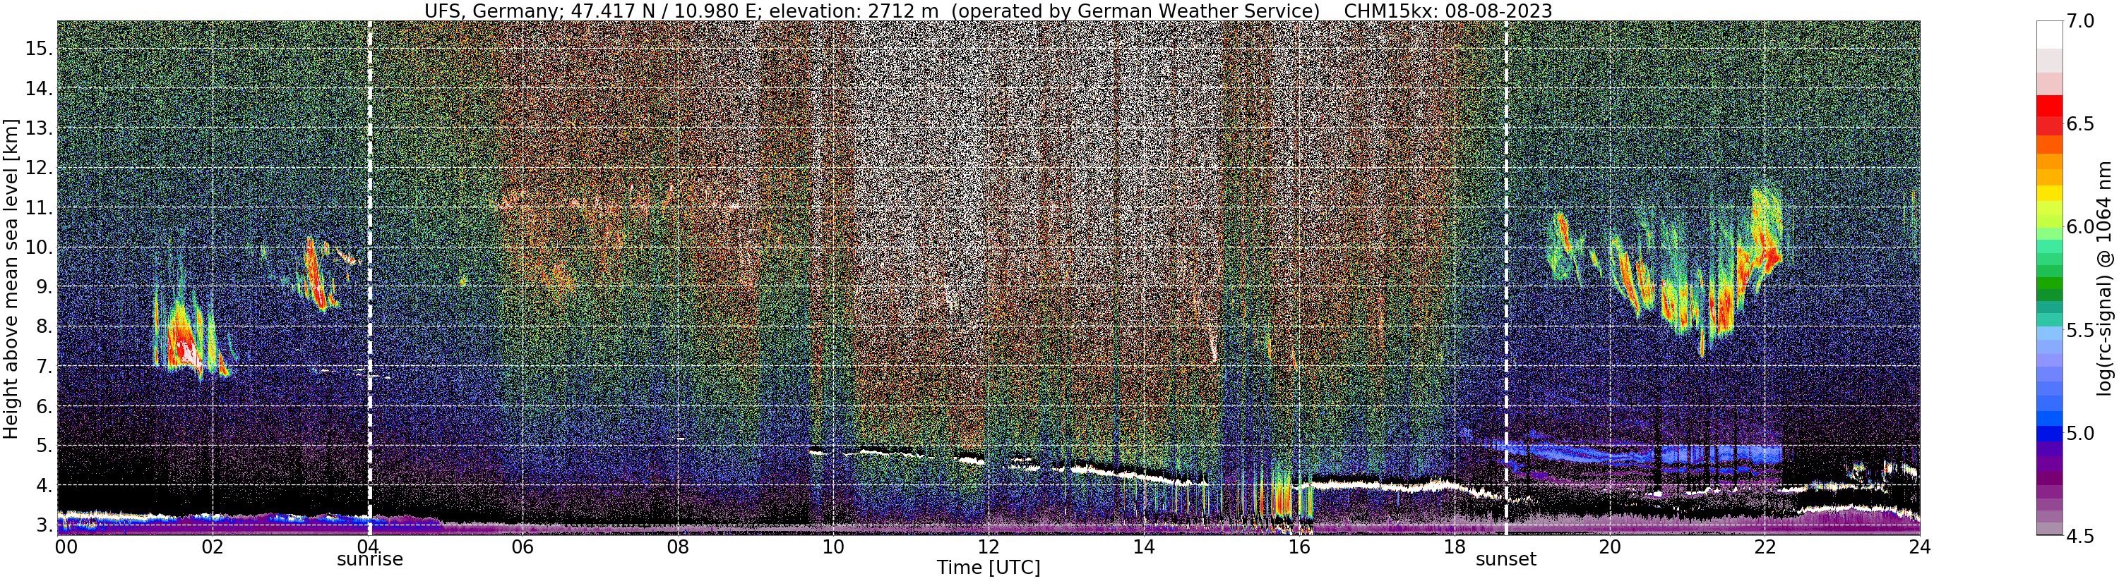Click the x-axis tick label '02'

coord(213,546)
